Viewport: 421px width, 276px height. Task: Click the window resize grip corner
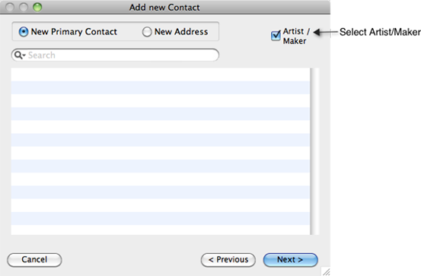326,271
